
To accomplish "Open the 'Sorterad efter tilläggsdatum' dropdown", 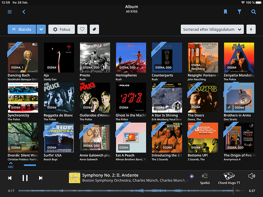I will pyautogui.click(x=212, y=29).
